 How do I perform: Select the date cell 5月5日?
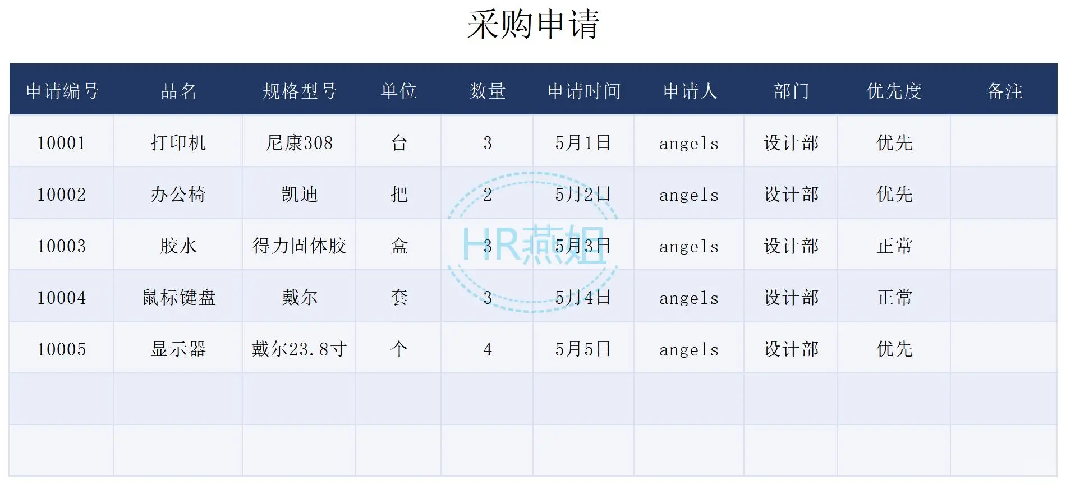[x=583, y=347]
